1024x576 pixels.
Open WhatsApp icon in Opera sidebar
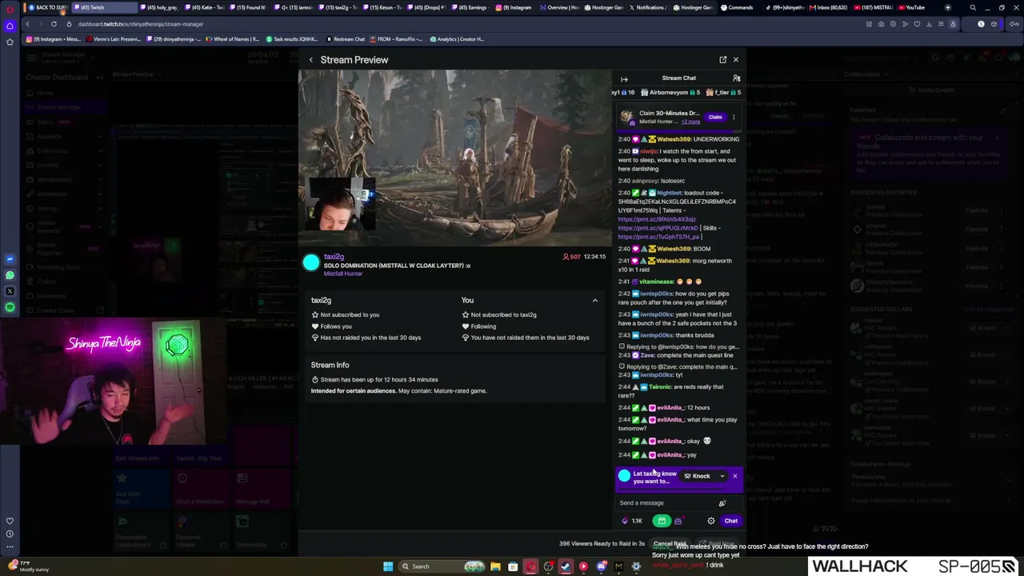[x=10, y=275]
